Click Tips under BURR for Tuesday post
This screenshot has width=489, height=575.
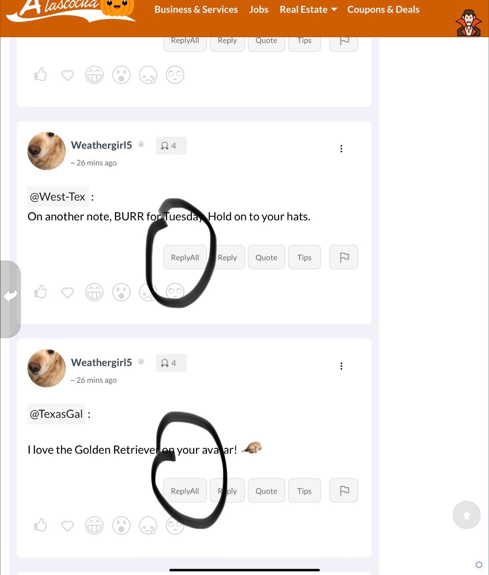tap(304, 257)
